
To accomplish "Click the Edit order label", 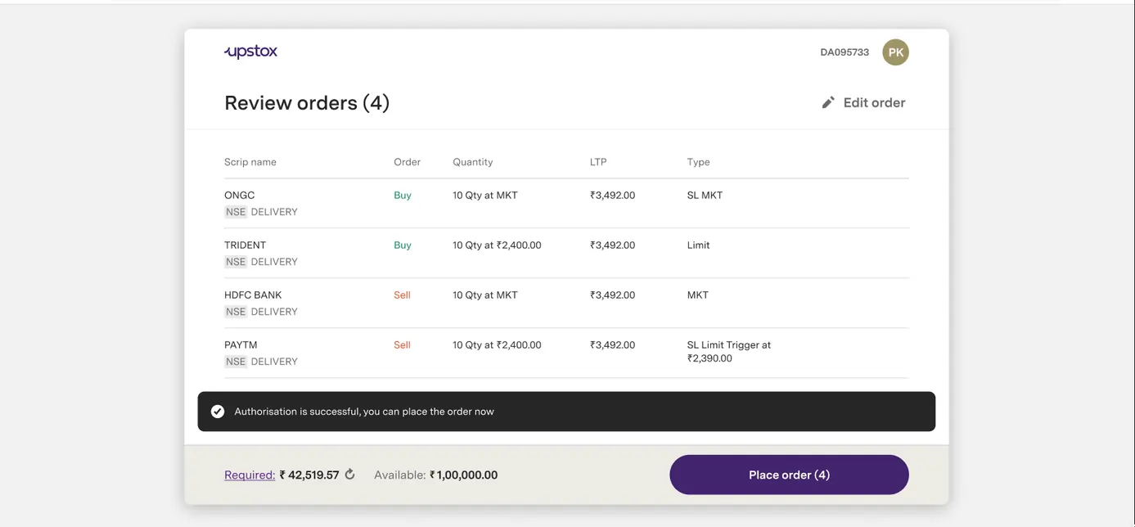I will [x=874, y=102].
